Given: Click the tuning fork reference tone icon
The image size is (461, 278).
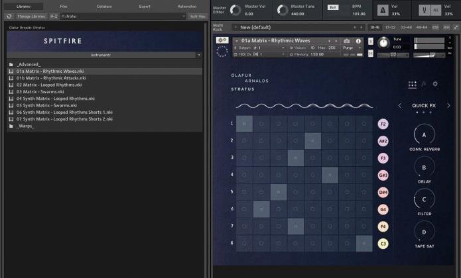Looking at the screenshot, I should click(425, 11).
